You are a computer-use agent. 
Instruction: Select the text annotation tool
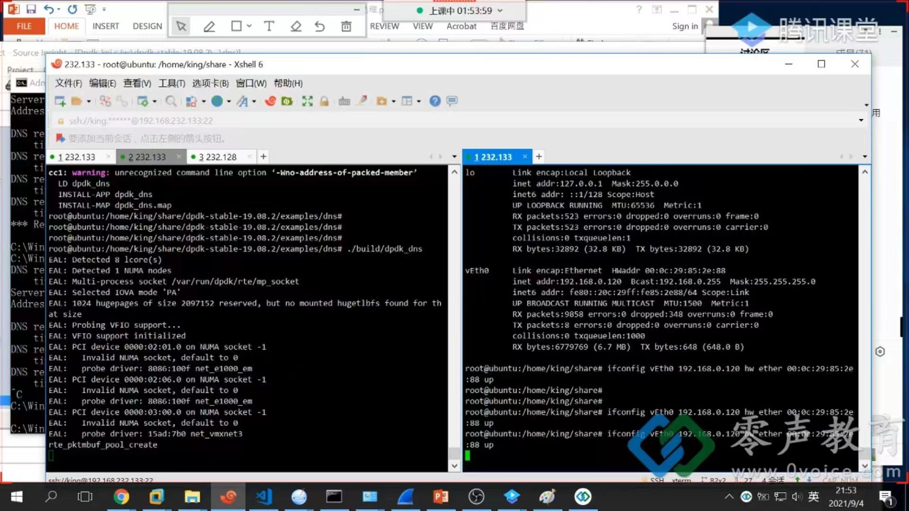point(269,26)
